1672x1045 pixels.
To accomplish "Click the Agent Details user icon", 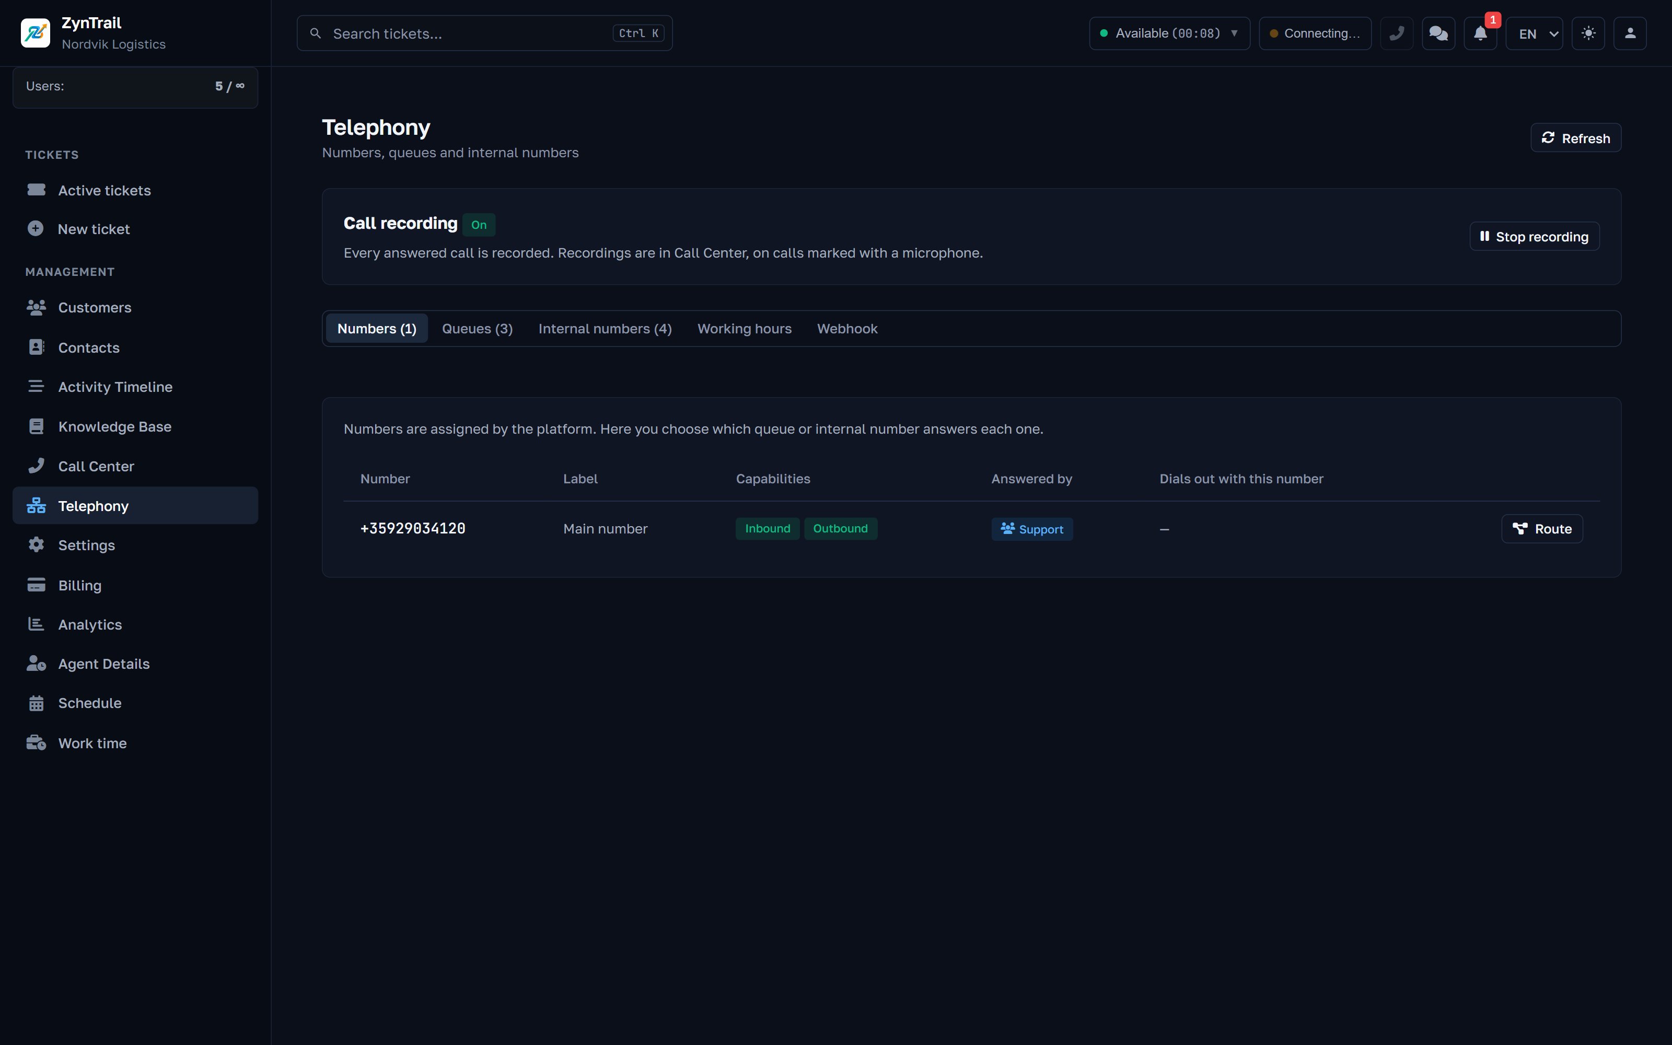I will (36, 664).
